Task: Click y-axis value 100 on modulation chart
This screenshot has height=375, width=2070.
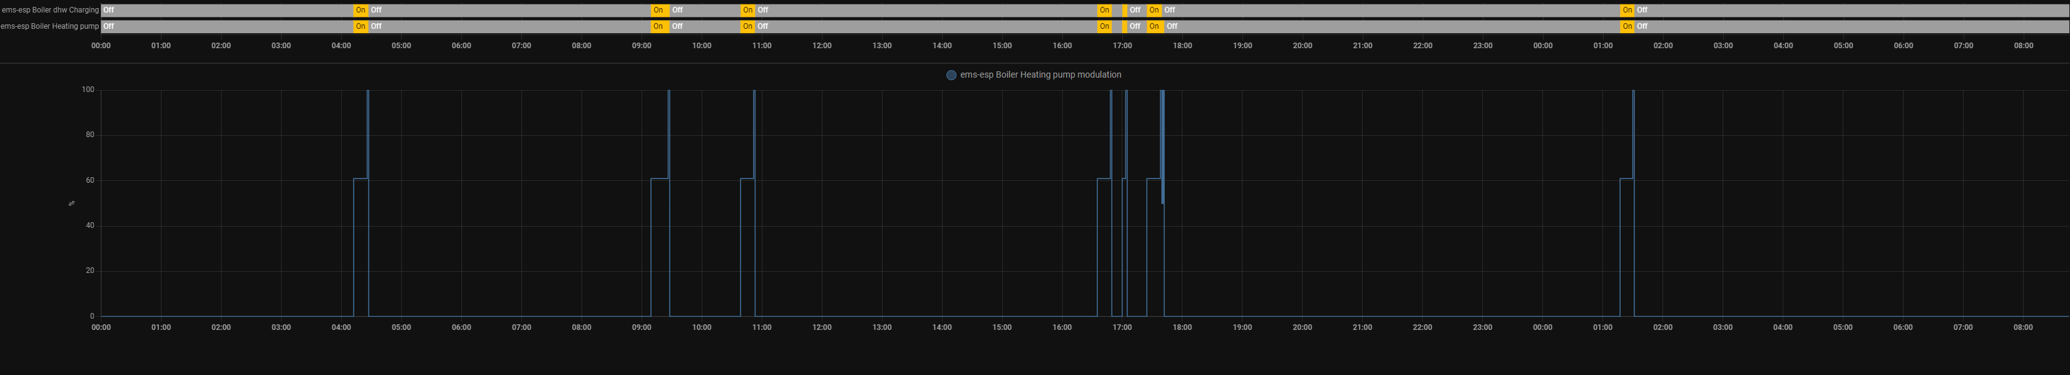Action: pyautogui.click(x=88, y=90)
